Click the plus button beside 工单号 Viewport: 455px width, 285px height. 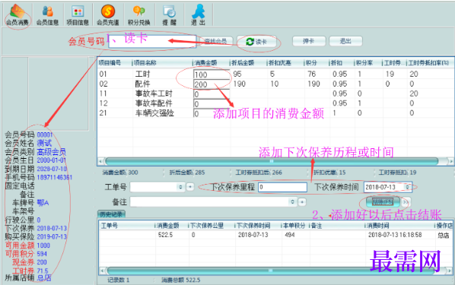190,187
